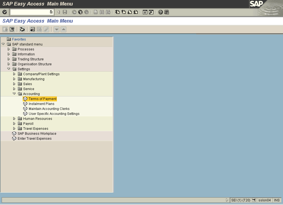Collapse the Settings folder
Image resolution: width=283 pixels, height=205 pixels.
click(x=9, y=69)
